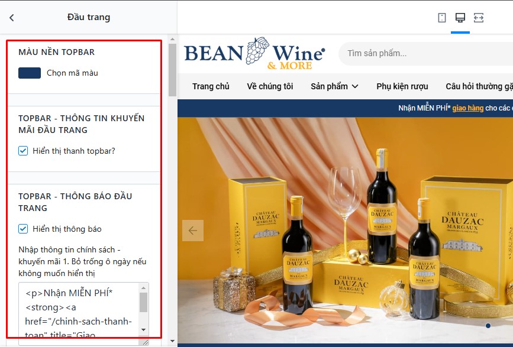Click the sidebar scrollbar thumb
Image resolution: width=513 pixels, height=347 pixels.
pos(172,70)
